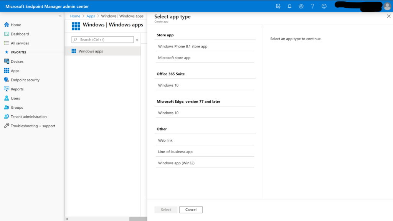The height and width of the screenshot is (221, 393).
Task: Select the Windows apps menu item
Action: click(x=103, y=51)
